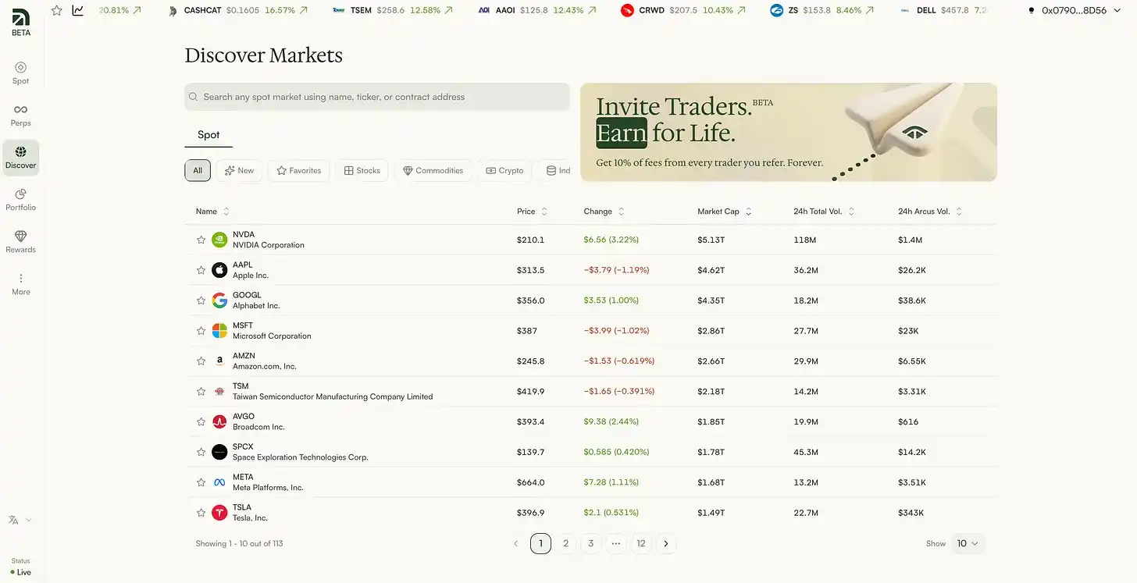
Task: Sort table by Name column
Action: 212,212
